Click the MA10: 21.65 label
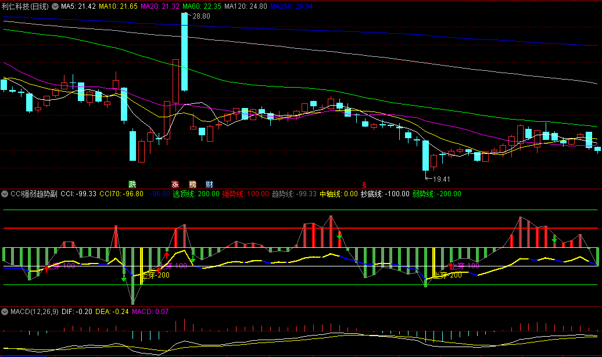The width and height of the screenshot is (602, 357). point(118,6)
